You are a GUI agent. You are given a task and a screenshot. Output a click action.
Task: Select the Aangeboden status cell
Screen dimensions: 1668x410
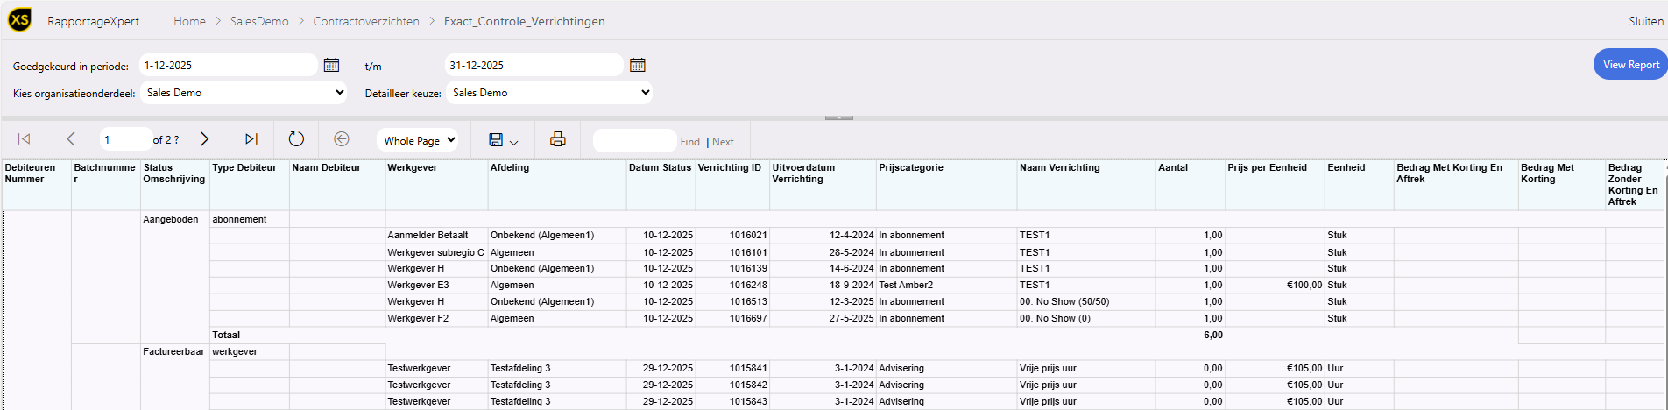(x=171, y=219)
